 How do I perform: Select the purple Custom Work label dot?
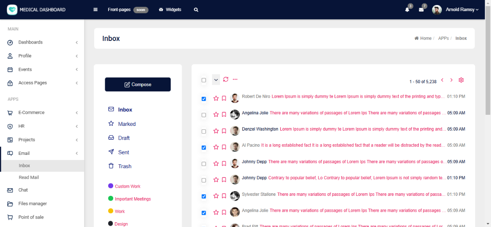coord(111,186)
